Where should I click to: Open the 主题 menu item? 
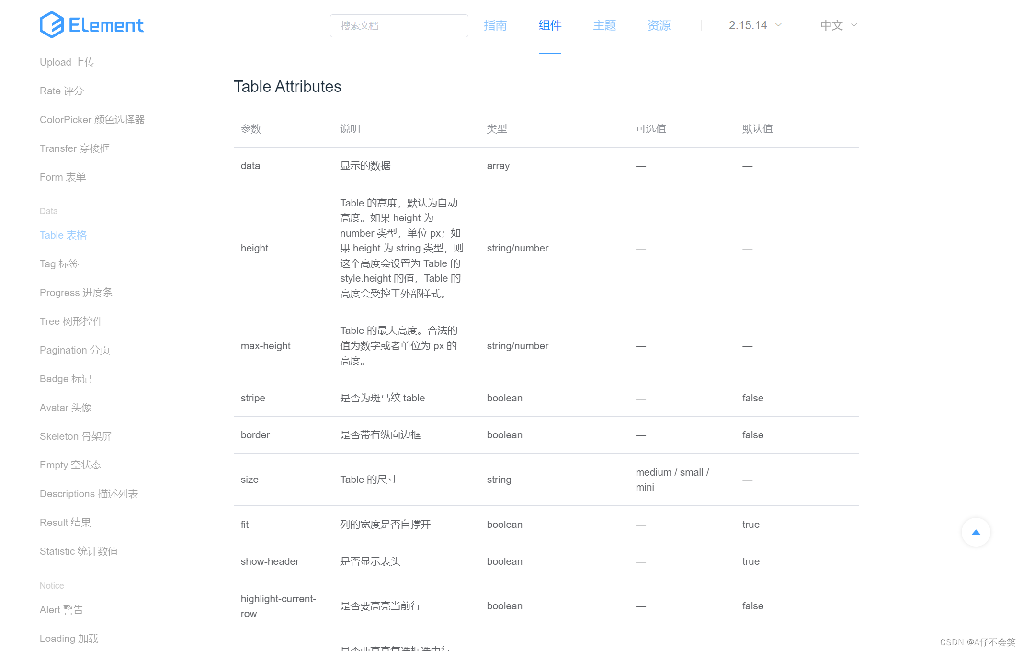pos(604,26)
